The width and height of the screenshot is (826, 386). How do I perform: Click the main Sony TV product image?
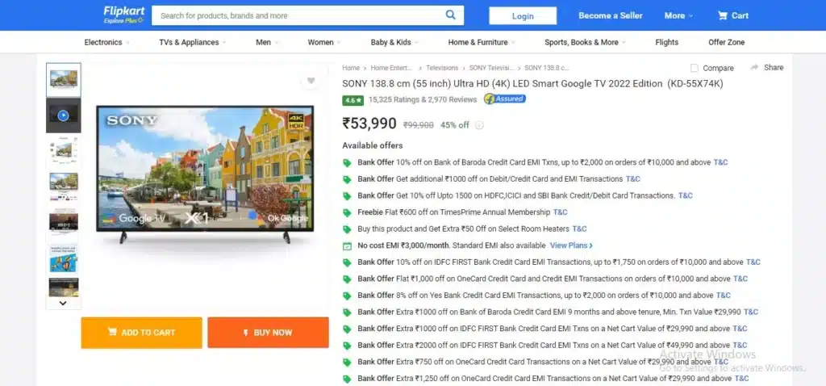205,174
